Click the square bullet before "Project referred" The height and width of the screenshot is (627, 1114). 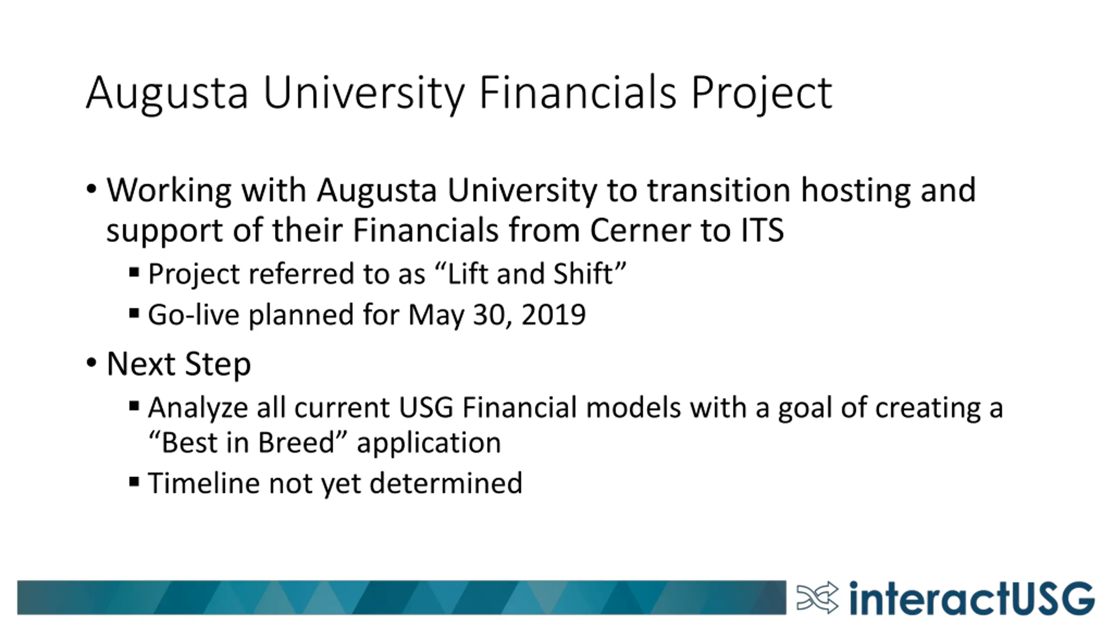[134, 273]
